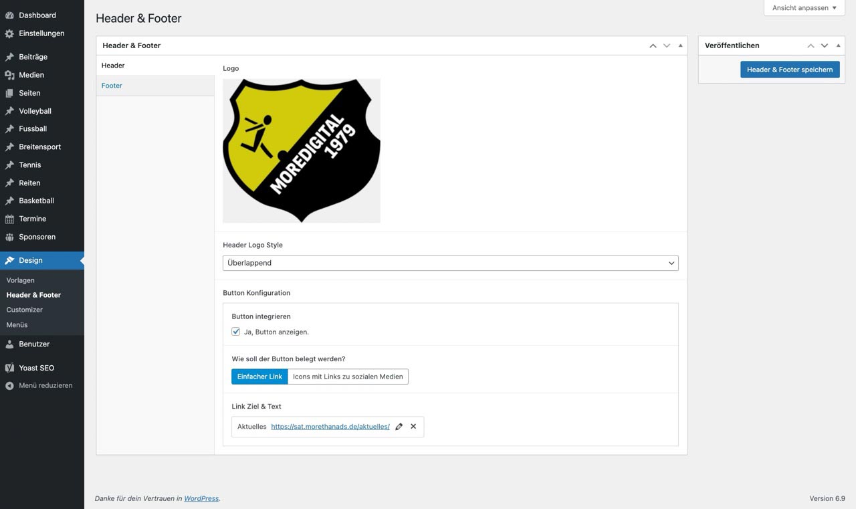856x509 pixels.
Task: Select 'Icons mit Links zu sozialen Medien' option
Action: (x=348, y=377)
